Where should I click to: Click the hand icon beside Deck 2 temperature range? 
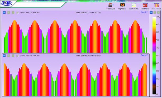tap(18, 56)
